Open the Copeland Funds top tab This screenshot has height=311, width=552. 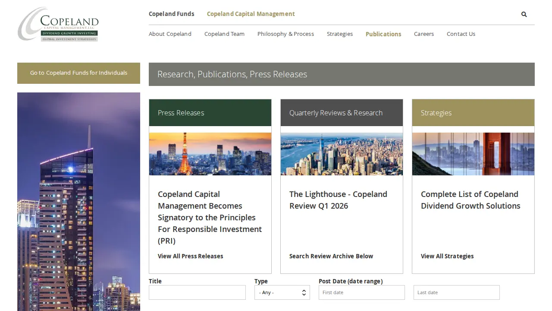tap(172, 14)
